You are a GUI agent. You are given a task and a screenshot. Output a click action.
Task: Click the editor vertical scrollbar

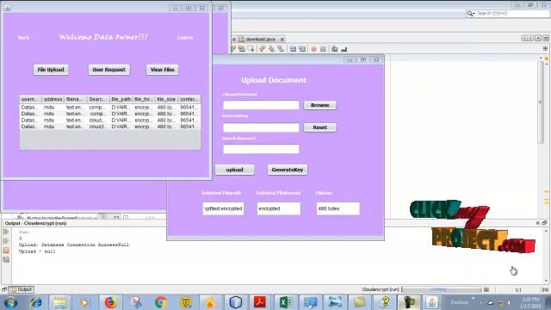point(541,102)
